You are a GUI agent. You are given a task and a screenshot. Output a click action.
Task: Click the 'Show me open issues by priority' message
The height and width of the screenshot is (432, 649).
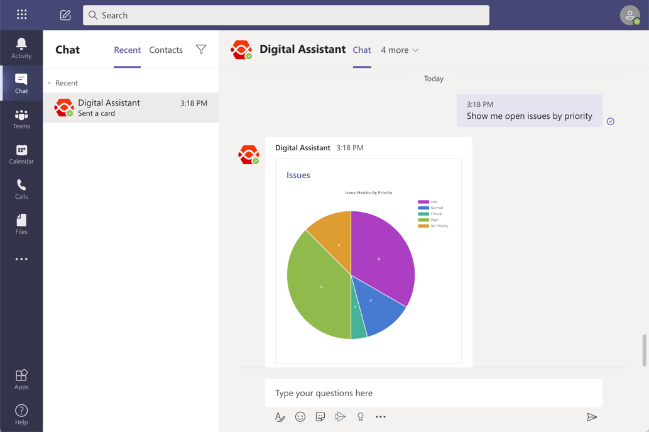[x=530, y=111]
